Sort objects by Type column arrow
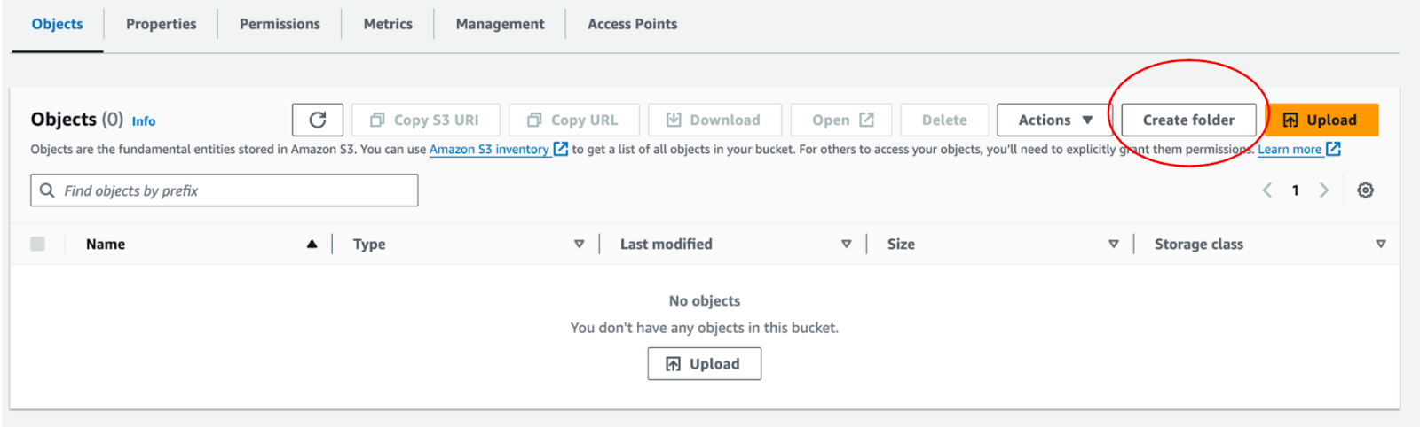This screenshot has width=1420, height=427. (579, 244)
